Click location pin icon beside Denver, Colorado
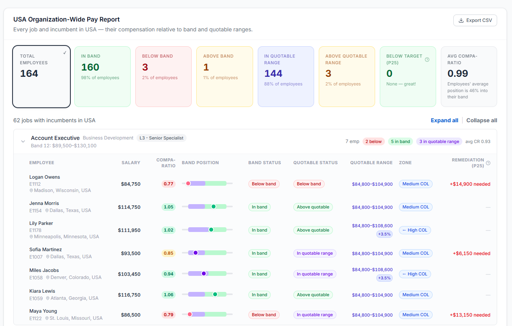The width and height of the screenshot is (512, 326). [x=48, y=278]
